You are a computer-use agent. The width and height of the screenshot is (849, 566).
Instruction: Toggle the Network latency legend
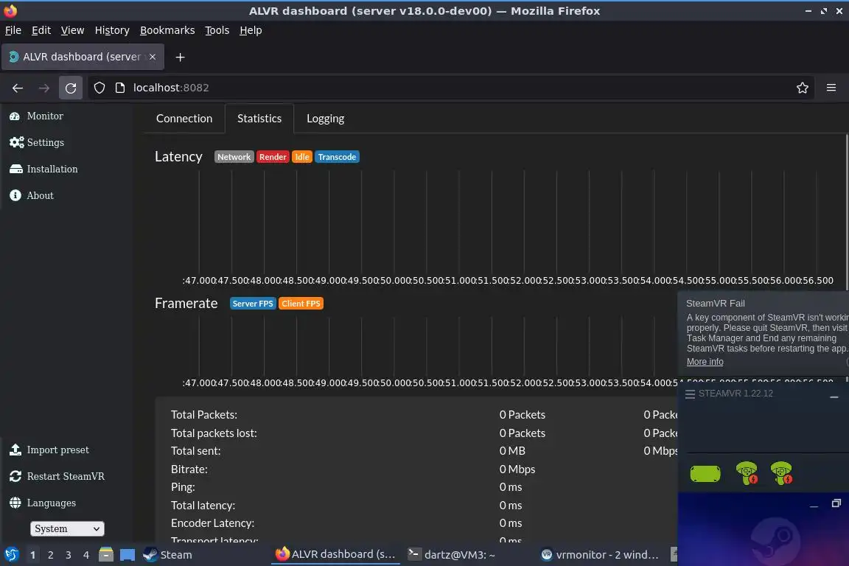pyautogui.click(x=234, y=157)
